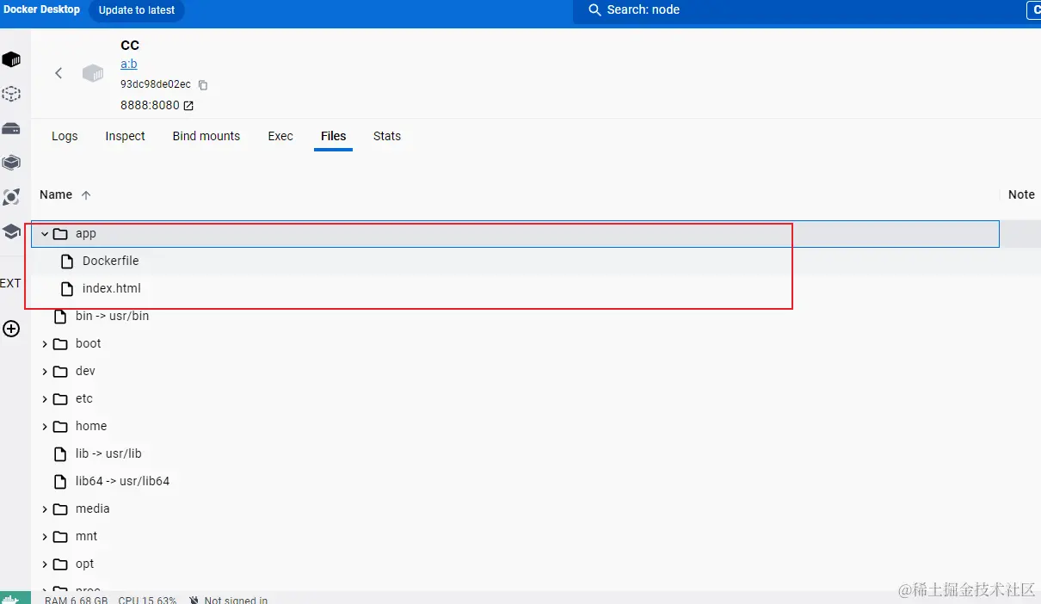Add an extension via plus icon
The image size is (1041, 604).
[11, 329]
